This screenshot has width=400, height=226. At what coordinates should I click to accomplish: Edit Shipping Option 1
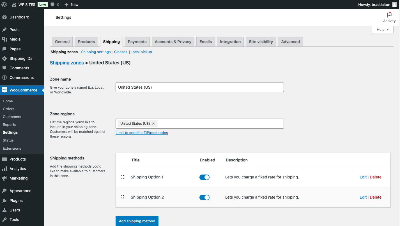(363, 177)
